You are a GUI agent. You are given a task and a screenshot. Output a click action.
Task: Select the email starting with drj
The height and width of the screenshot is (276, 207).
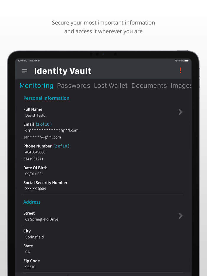coord(52,130)
